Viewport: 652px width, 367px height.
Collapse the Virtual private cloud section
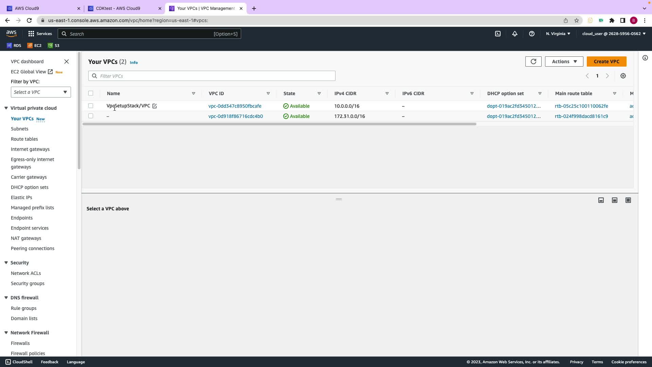click(6, 108)
